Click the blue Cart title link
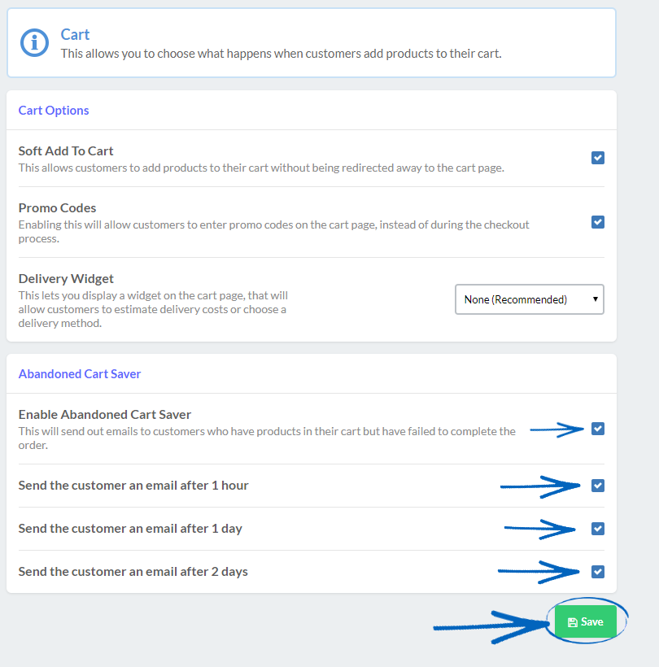This screenshot has height=667, width=659. pos(75,34)
